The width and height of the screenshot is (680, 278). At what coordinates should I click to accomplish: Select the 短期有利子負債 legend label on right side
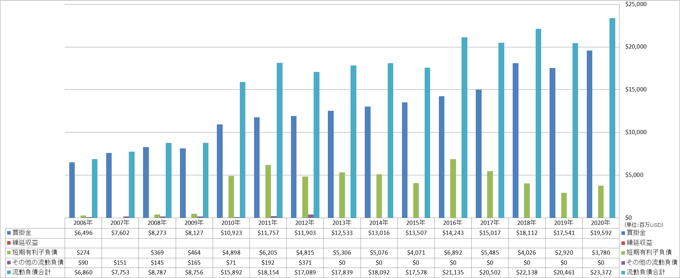point(649,252)
